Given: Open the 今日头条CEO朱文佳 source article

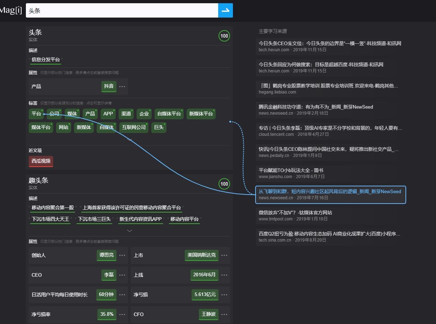Looking at the screenshot, I should point(330,43).
